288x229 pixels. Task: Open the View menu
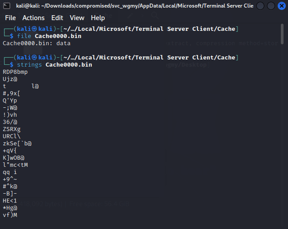point(77,18)
